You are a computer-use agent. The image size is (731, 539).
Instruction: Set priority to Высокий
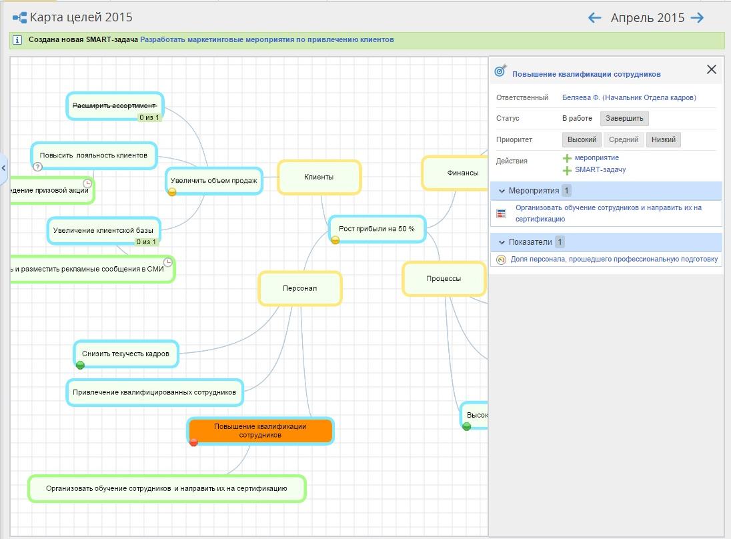pos(582,140)
